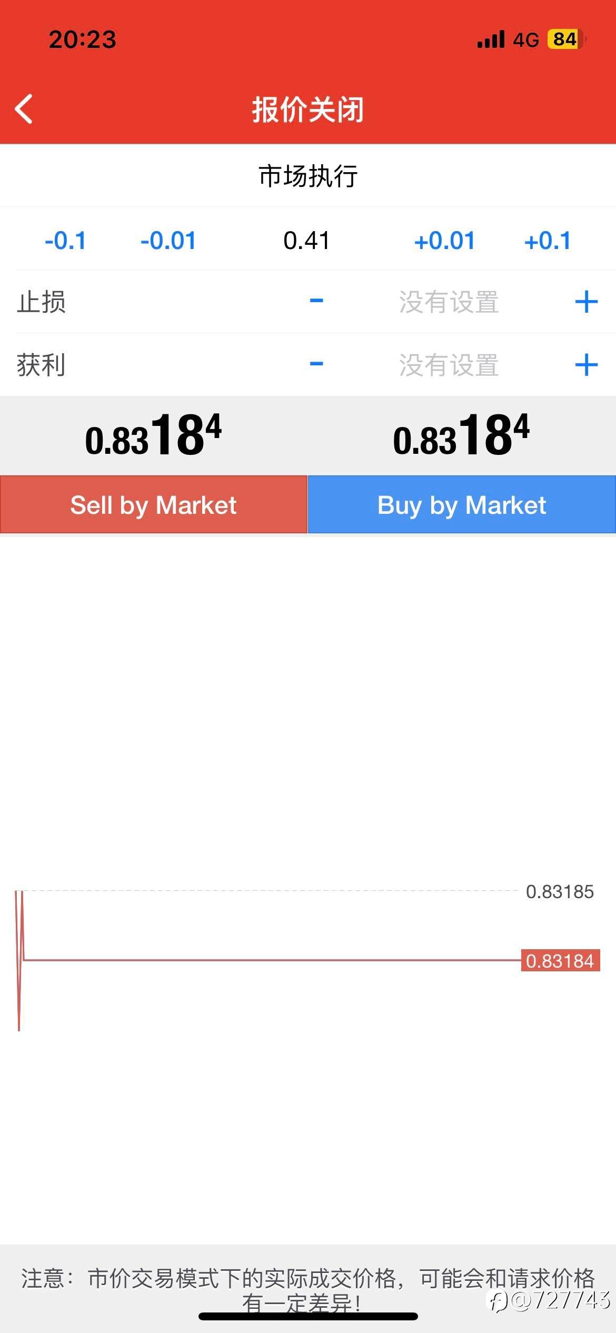Tap the 0.83185 dashed price level label
The width and height of the screenshot is (616, 1333).
point(560,891)
